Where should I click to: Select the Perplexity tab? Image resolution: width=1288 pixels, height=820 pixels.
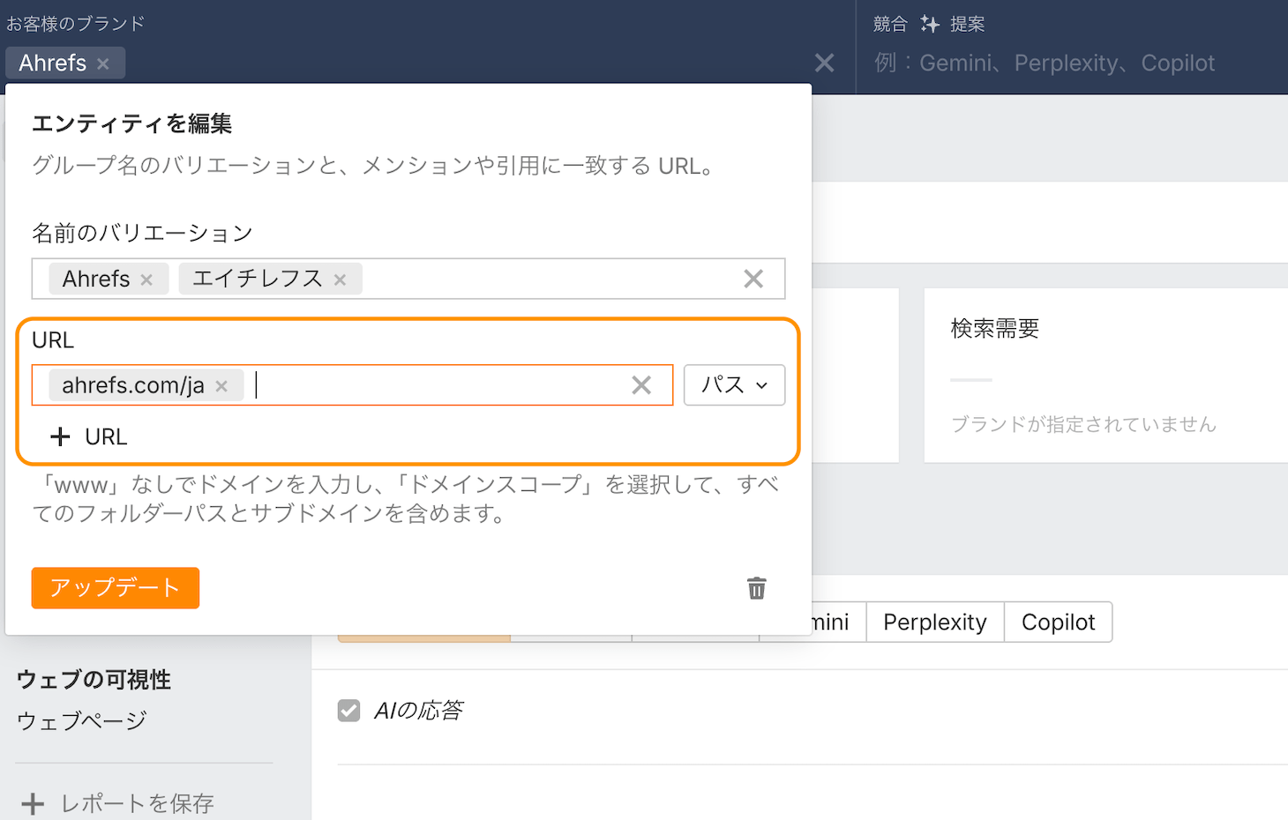pos(934,622)
